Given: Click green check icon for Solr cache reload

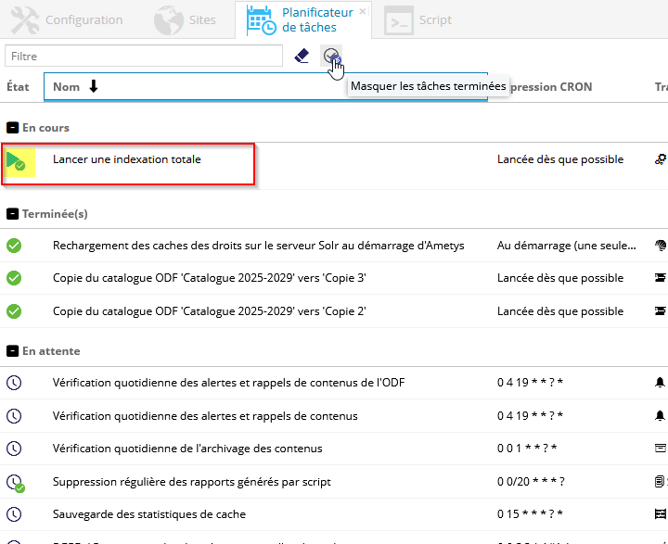Looking at the screenshot, I should (x=14, y=246).
